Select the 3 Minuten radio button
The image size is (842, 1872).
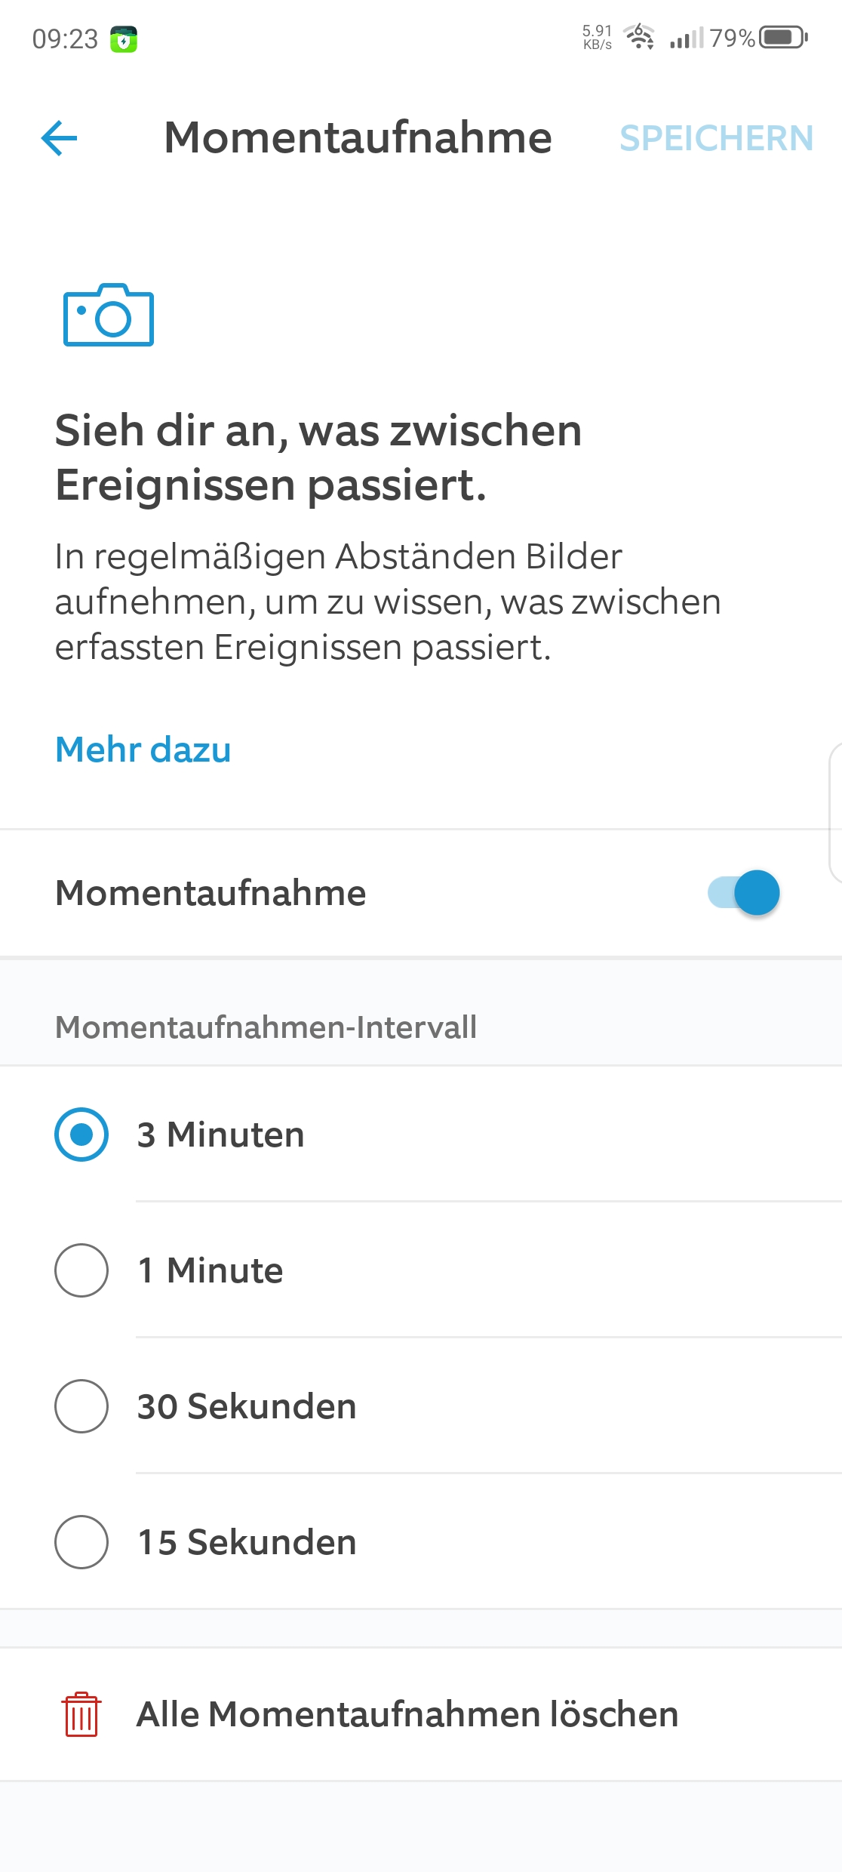pos(81,1135)
